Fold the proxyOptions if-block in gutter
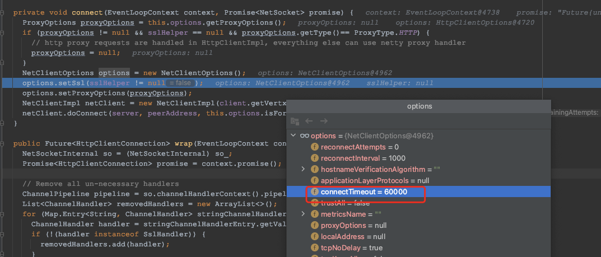Screen dimensions: 601x257 click(x=3, y=33)
